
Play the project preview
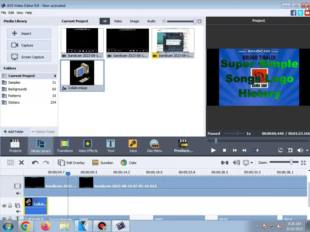pyautogui.click(x=213, y=150)
